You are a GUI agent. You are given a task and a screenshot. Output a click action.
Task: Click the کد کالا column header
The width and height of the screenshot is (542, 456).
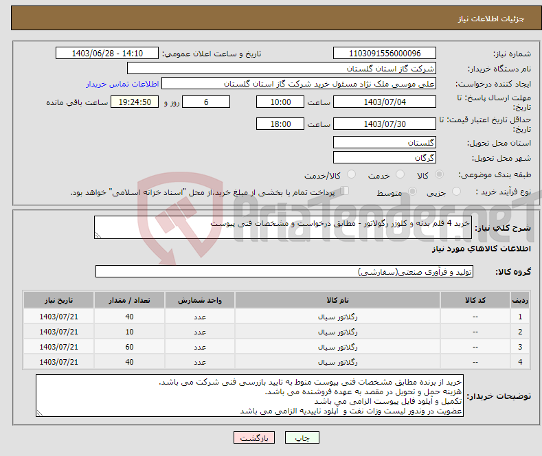475,300
